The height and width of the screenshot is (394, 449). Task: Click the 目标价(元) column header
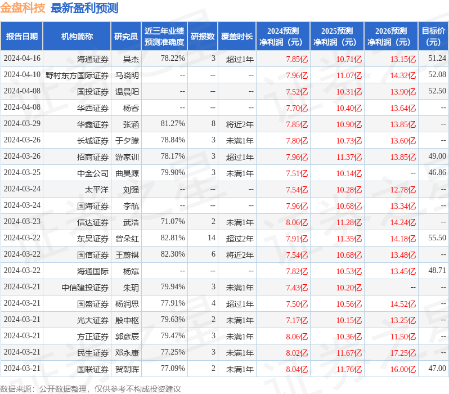click(x=433, y=37)
